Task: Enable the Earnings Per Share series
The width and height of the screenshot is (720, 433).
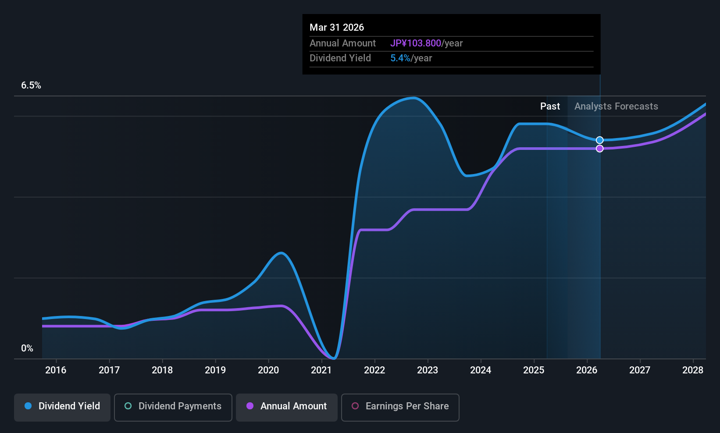Action: (x=400, y=407)
